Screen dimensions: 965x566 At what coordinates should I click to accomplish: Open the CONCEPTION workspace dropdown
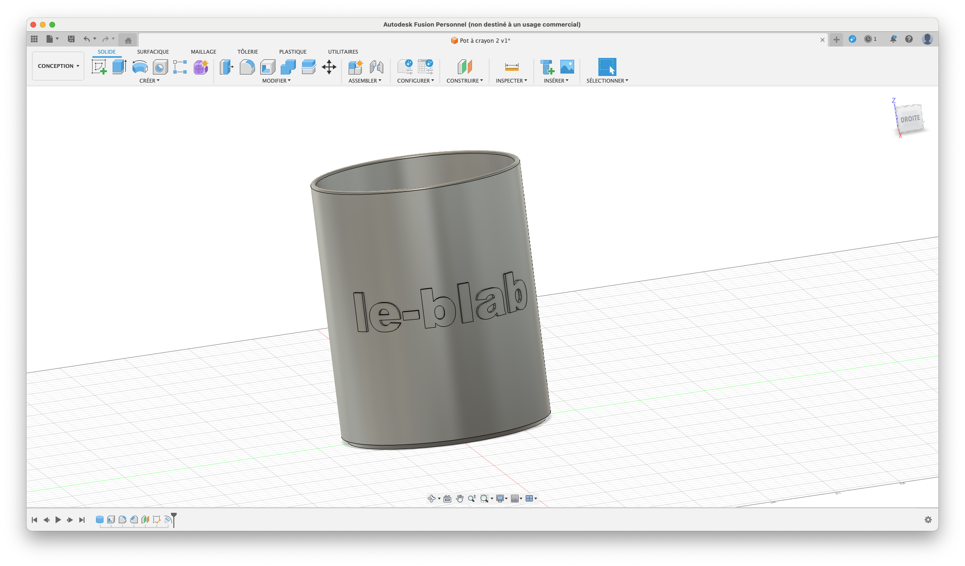(58, 66)
